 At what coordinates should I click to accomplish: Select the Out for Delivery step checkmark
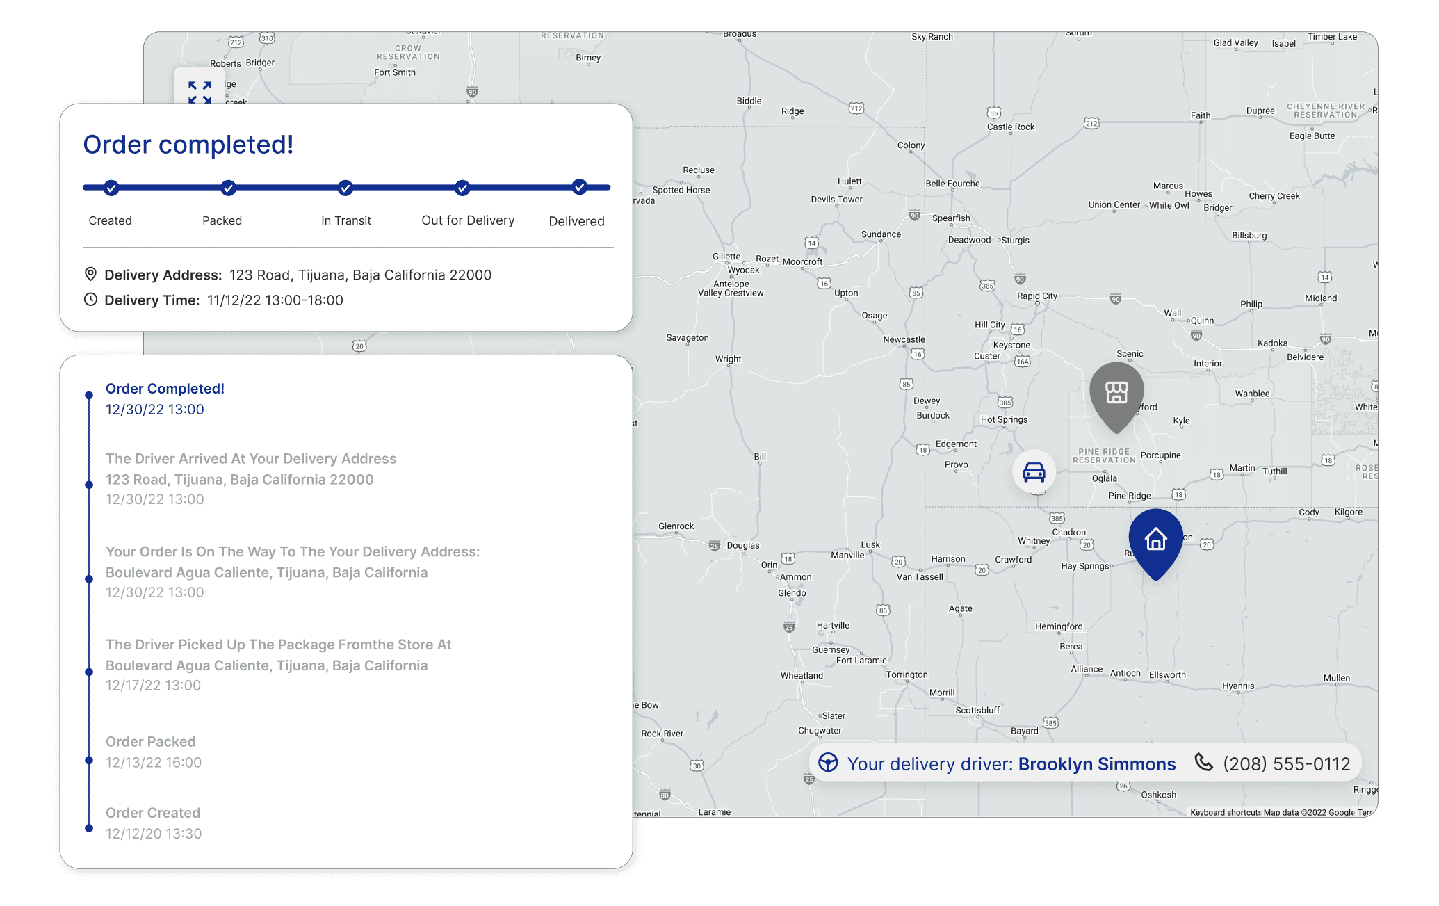pyautogui.click(x=462, y=188)
